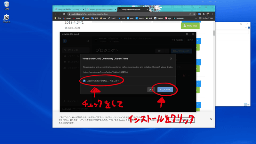Close the Unity - Download Archive tab
The image size is (256, 144).
pyautogui.click(x=147, y=10)
